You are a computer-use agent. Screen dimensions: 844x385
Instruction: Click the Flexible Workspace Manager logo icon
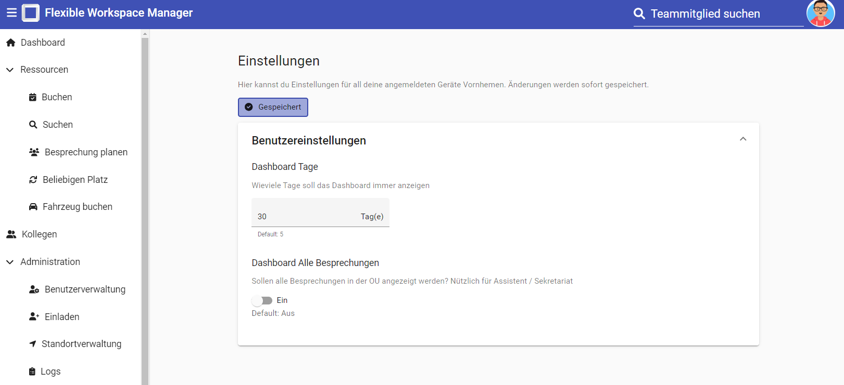pos(31,13)
